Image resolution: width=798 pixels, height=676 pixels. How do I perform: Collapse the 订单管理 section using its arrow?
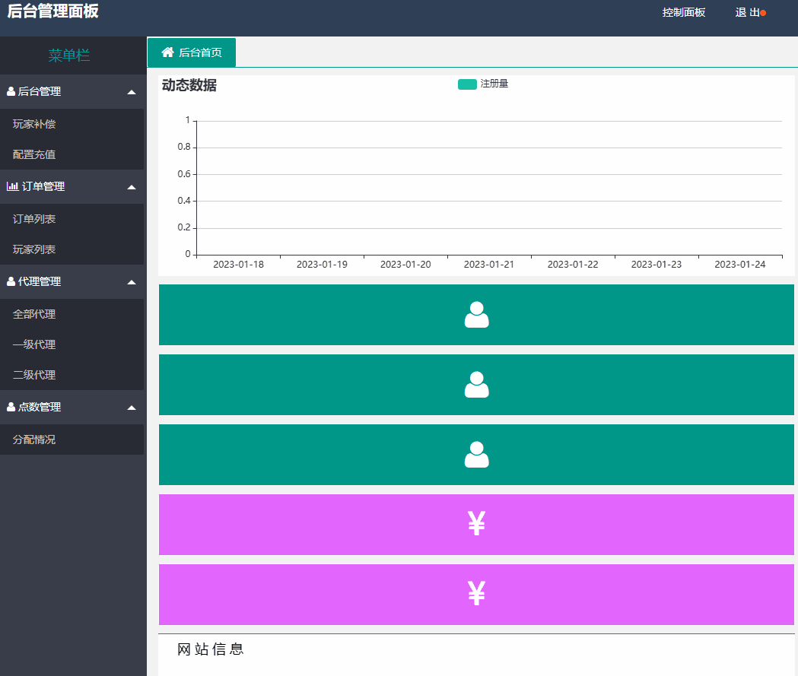pos(132,187)
